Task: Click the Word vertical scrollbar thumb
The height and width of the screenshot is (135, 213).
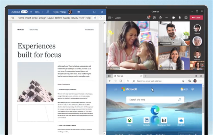Action: click(105, 33)
